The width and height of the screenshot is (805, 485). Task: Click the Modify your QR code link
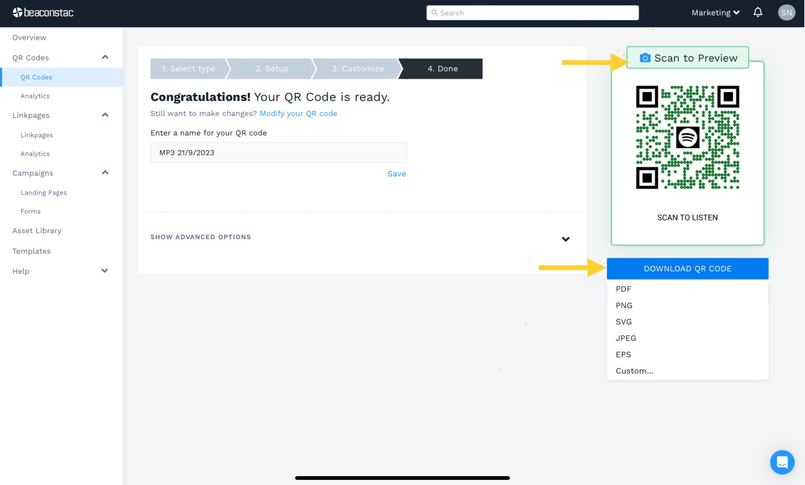pos(298,113)
